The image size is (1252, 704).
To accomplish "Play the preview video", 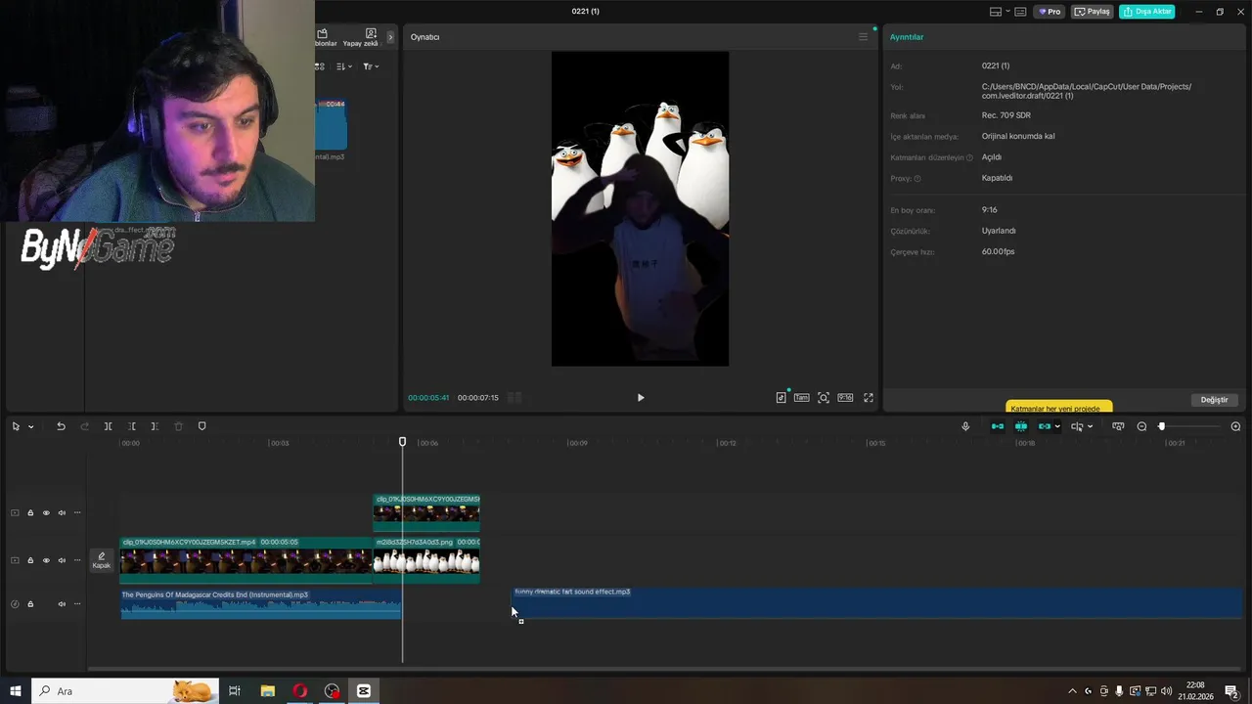I will (641, 398).
